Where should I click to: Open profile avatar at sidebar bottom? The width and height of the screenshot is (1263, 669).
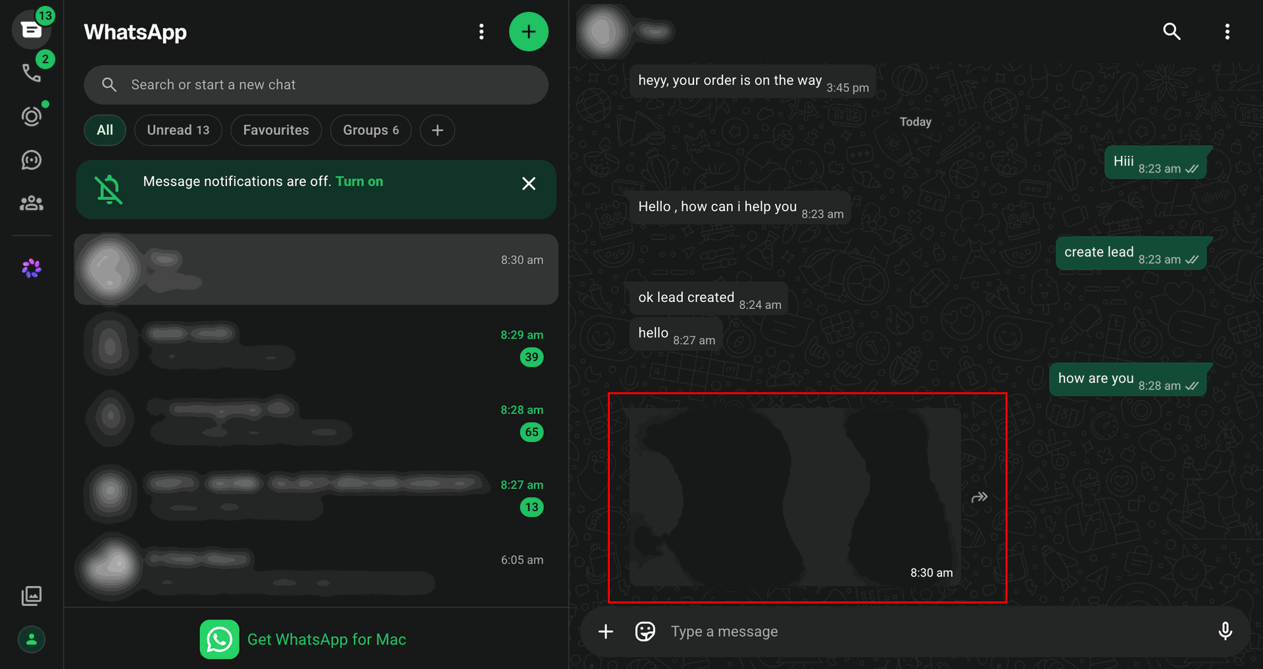[x=32, y=639]
